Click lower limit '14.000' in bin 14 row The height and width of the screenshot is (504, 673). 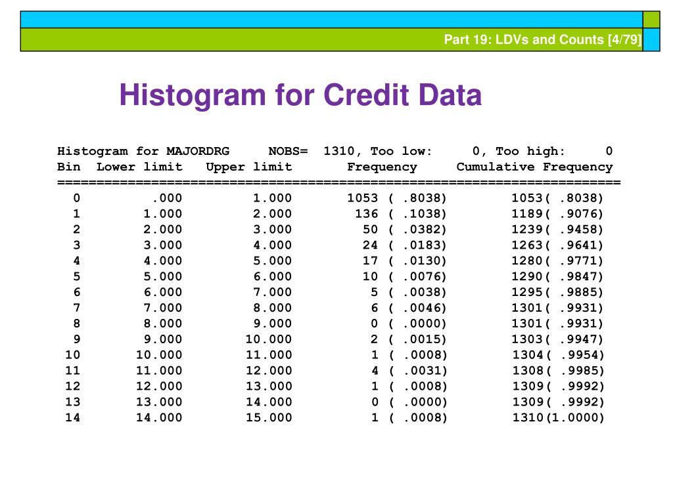[159, 417]
